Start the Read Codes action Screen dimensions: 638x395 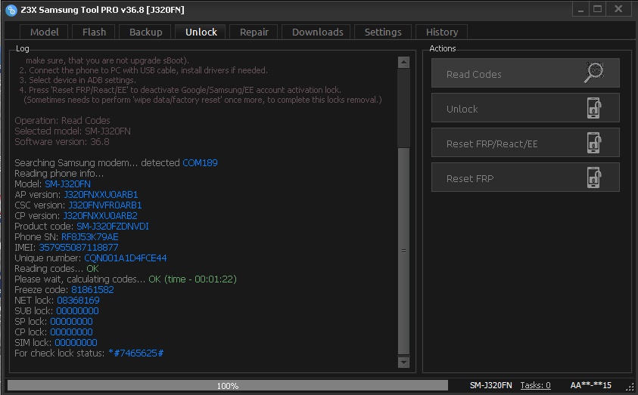(525, 73)
